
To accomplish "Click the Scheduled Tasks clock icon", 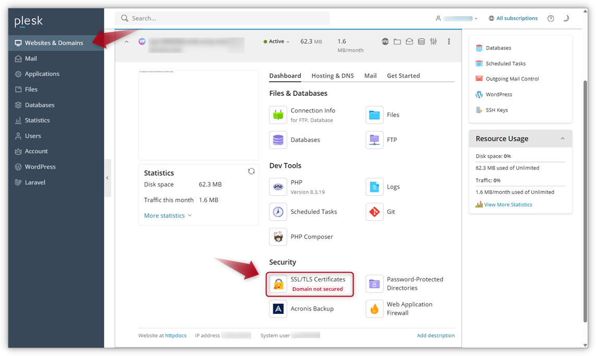I will click(x=278, y=212).
